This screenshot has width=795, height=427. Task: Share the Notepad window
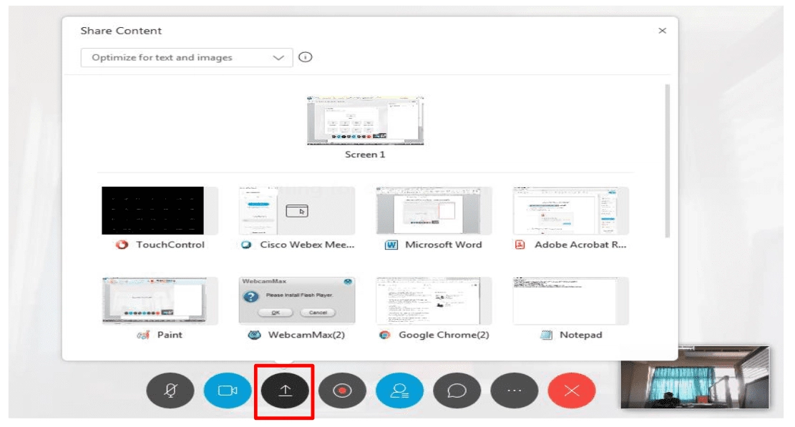click(570, 301)
